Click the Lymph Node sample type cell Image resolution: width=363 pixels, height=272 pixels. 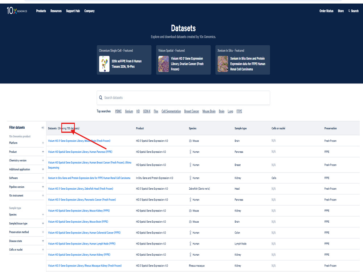pos(240,244)
